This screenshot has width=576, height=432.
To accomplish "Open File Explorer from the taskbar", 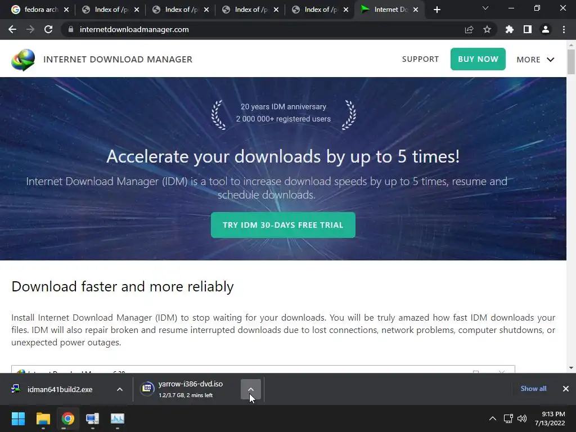I will (43, 418).
